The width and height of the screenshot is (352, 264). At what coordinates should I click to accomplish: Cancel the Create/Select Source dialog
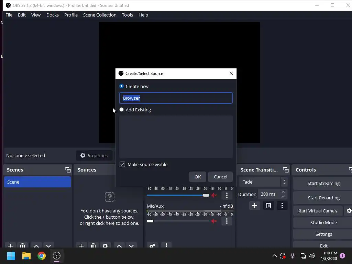click(220, 177)
